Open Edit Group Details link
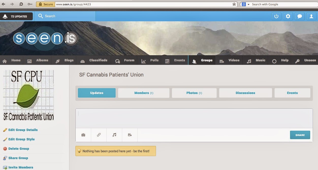Viewport: 318px width, 170px height. point(23,130)
